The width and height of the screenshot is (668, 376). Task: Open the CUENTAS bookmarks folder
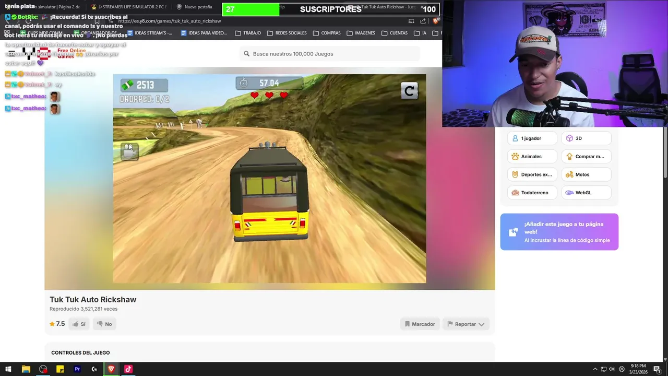[395, 33]
